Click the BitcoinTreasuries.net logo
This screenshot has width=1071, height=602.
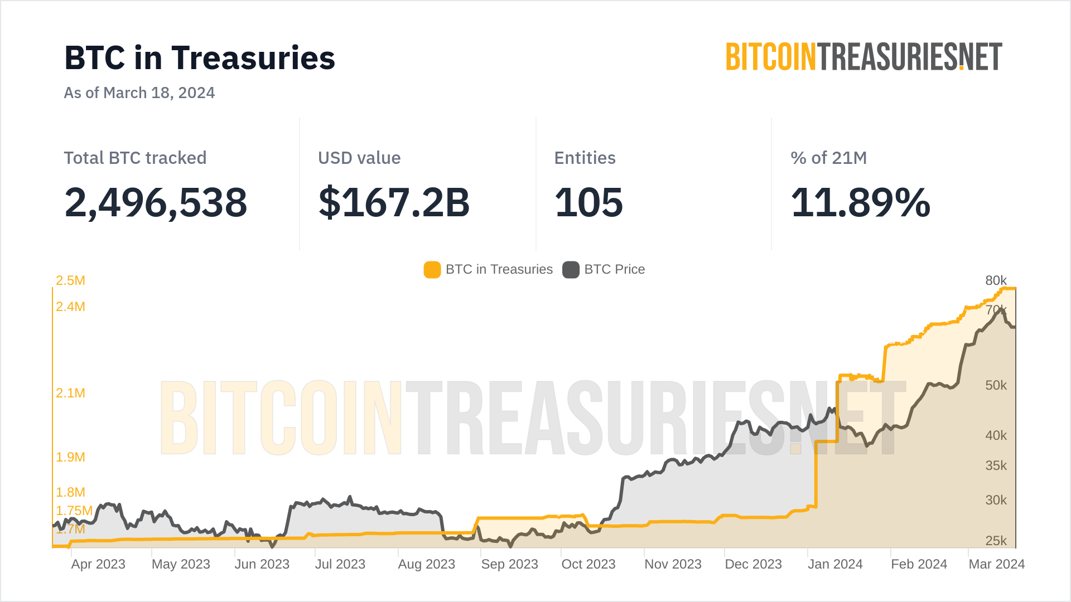863,57
